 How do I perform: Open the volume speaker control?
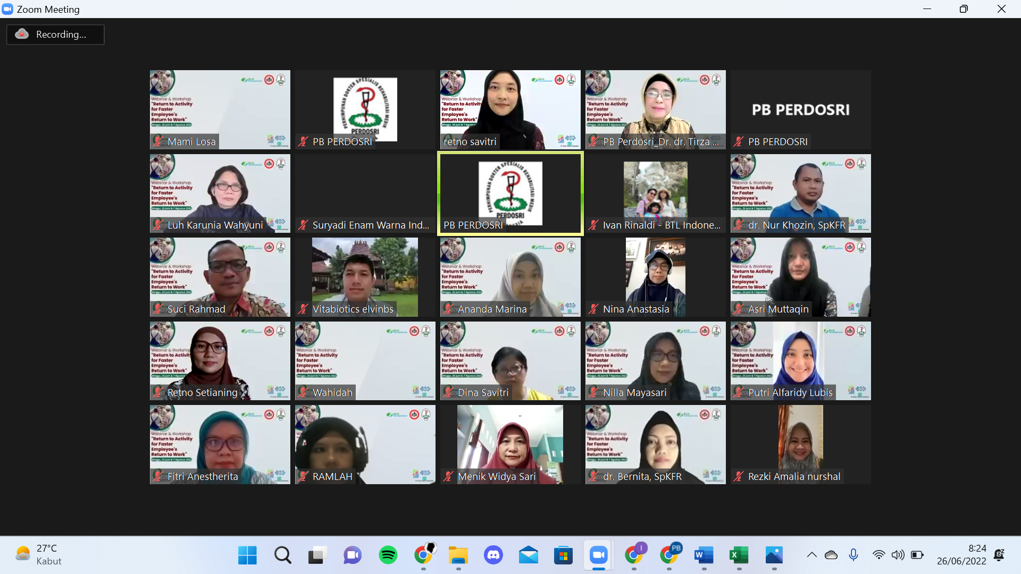coord(898,555)
